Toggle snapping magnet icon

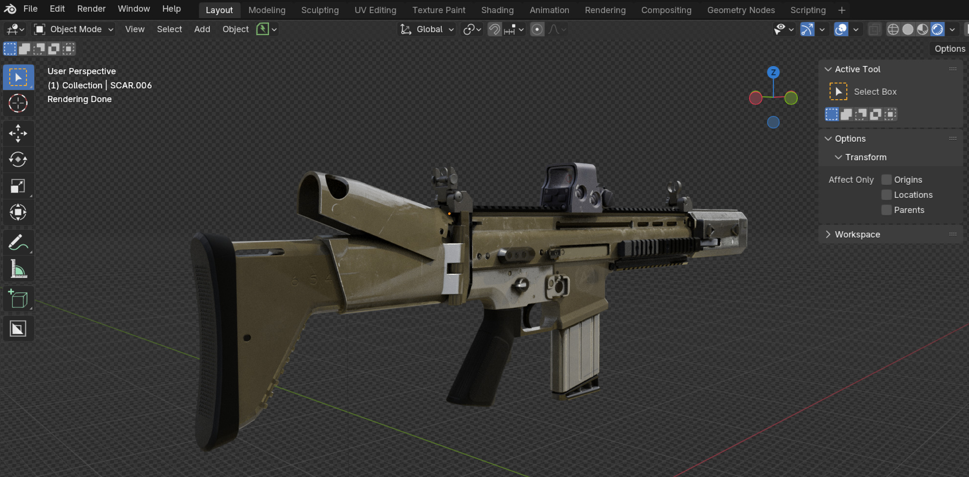pyautogui.click(x=495, y=29)
